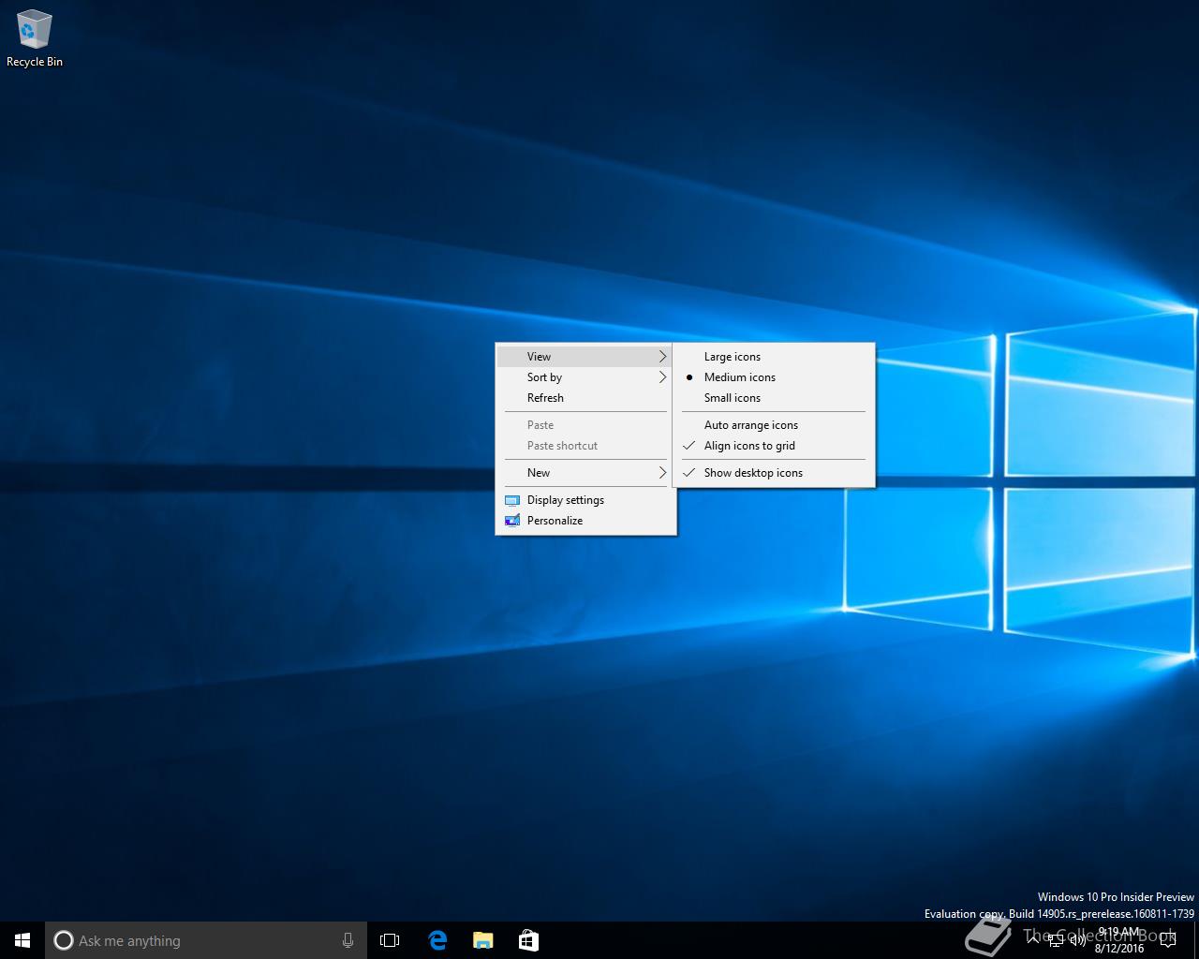1199x959 pixels.
Task: Toggle Show desktop icons off
Action: [753, 473]
